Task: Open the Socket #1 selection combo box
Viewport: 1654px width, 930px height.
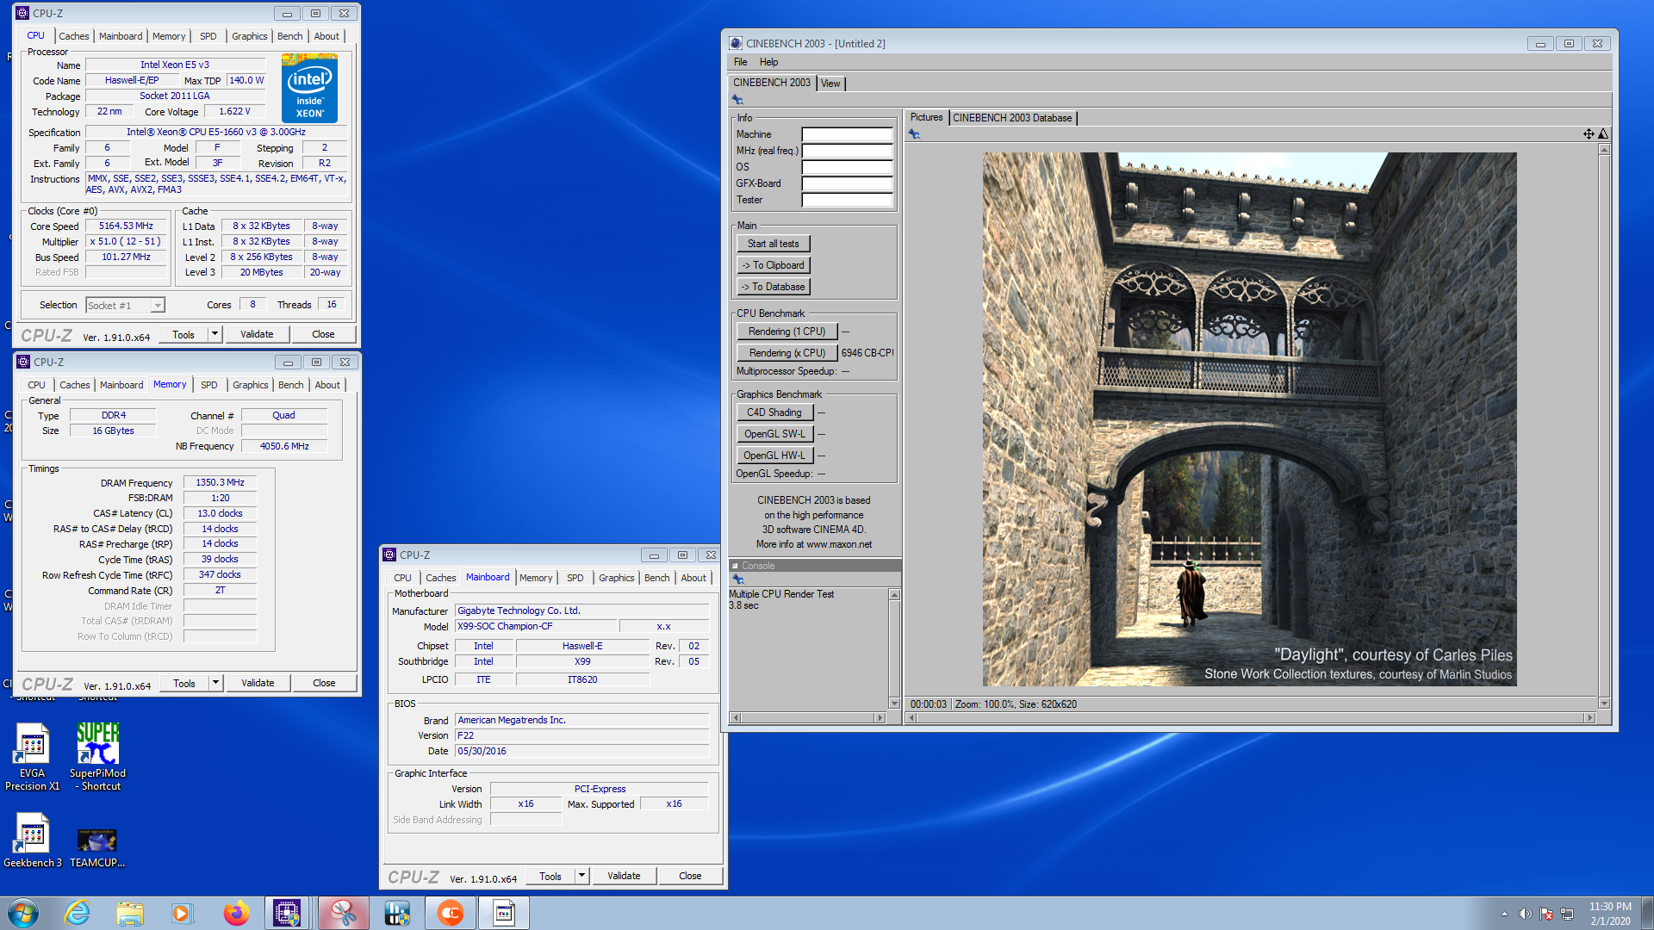Action: (125, 306)
